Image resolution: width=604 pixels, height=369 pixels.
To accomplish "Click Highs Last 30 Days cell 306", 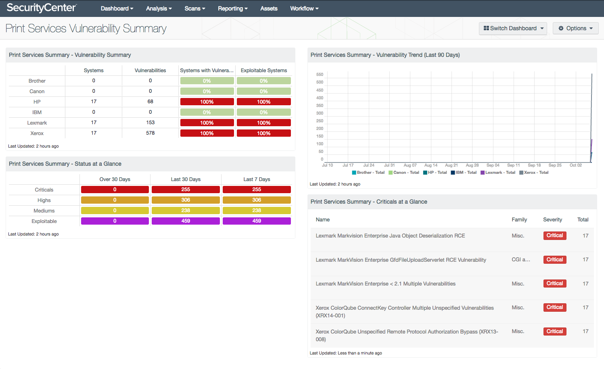I will click(x=186, y=200).
